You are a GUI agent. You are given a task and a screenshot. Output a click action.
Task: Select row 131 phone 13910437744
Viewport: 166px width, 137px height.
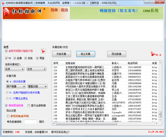tap(134, 93)
